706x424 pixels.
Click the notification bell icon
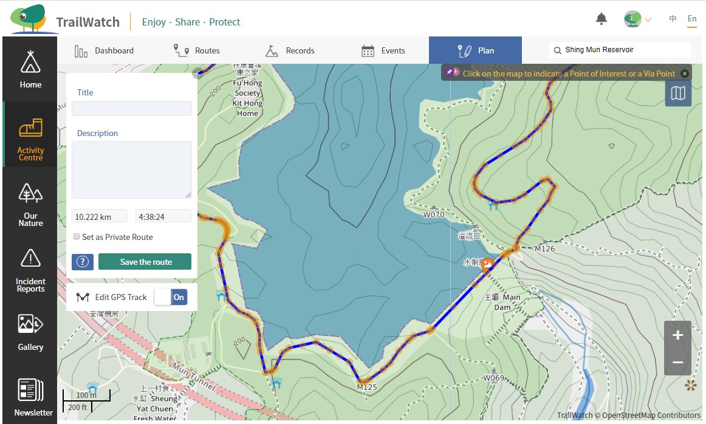click(601, 19)
